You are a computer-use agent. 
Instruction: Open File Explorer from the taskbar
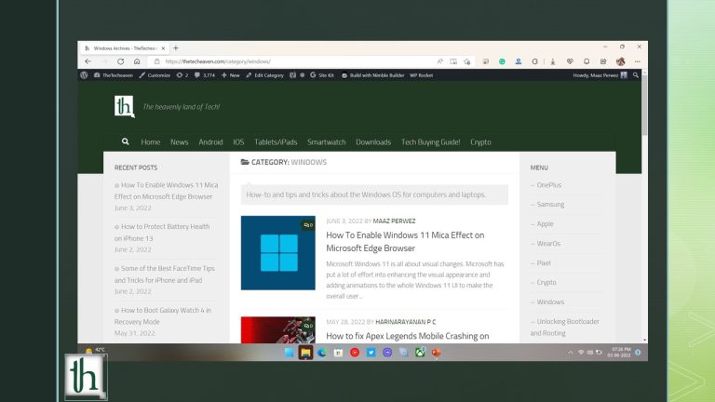click(305, 353)
